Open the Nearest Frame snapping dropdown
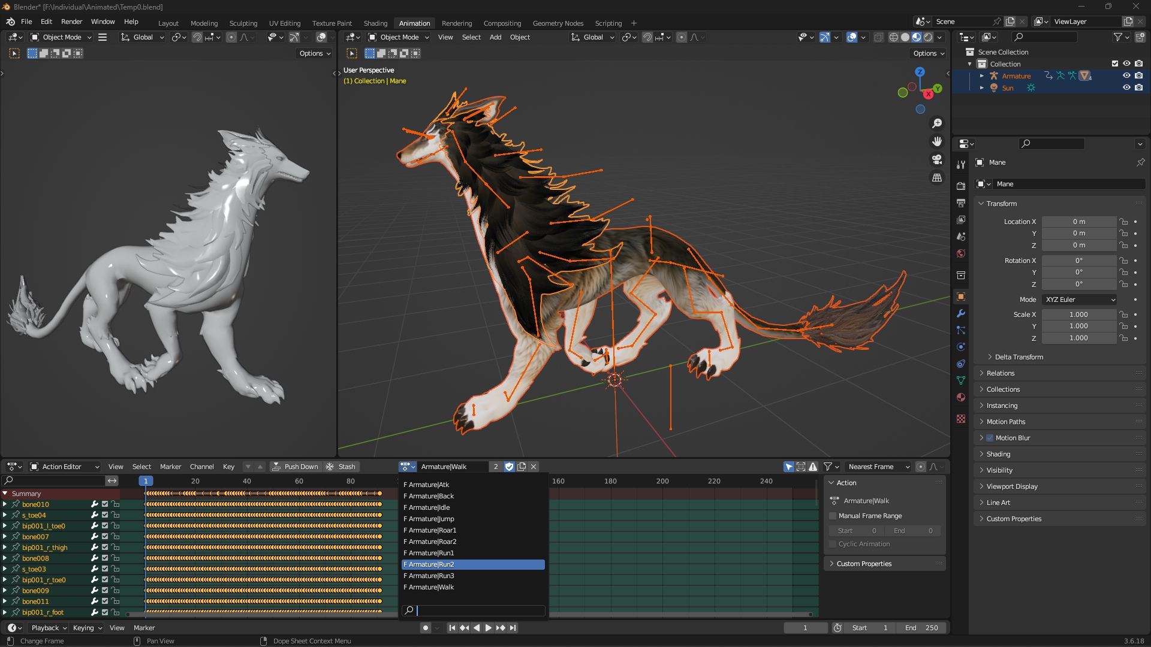Image resolution: width=1151 pixels, height=647 pixels. tap(878, 467)
